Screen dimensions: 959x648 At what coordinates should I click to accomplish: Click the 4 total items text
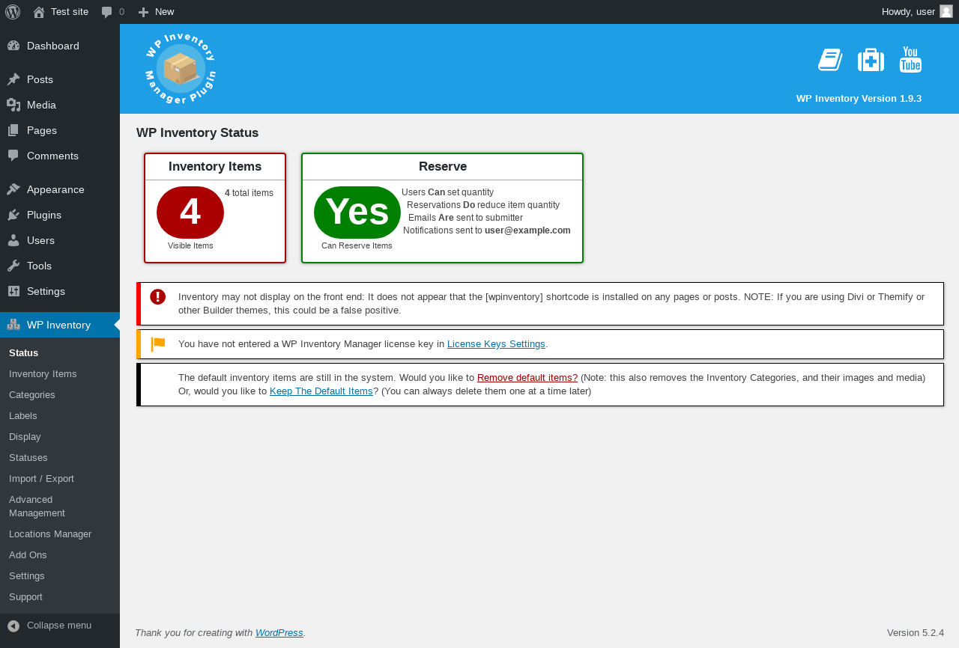pyautogui.click(x=249, y=193)
